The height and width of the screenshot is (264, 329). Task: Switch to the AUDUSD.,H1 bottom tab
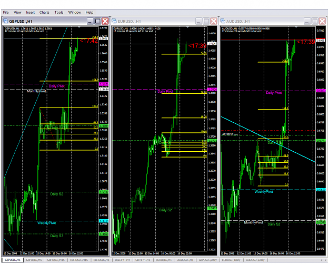[x=185, y=260]
